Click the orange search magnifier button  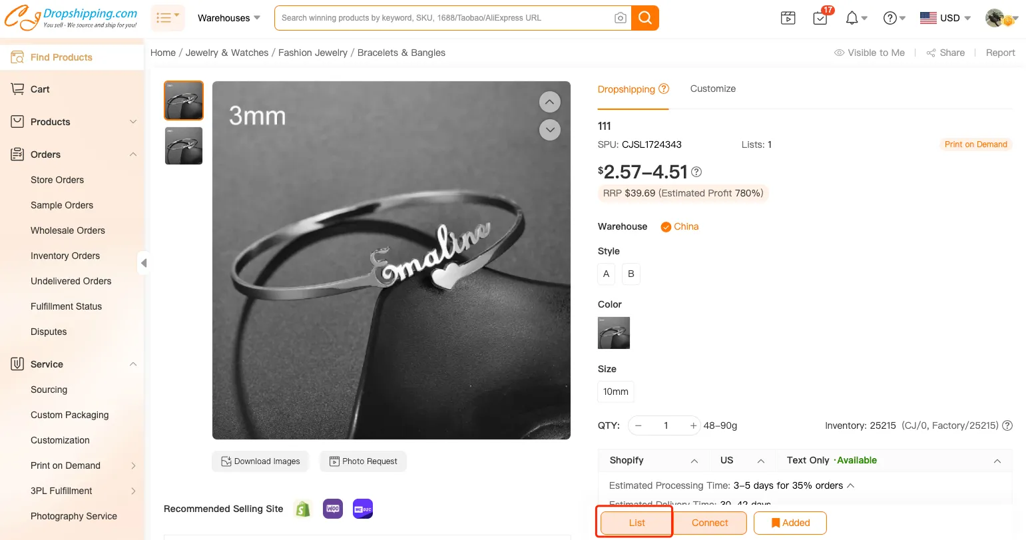pyautogui.click(x=645, y=18)
